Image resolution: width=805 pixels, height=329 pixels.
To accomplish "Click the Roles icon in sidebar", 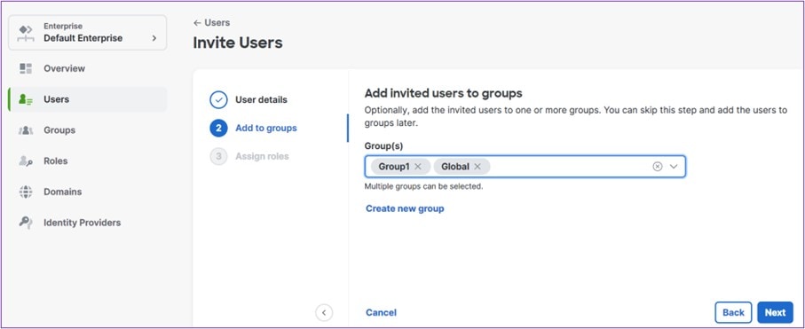I will coord(26,161).
